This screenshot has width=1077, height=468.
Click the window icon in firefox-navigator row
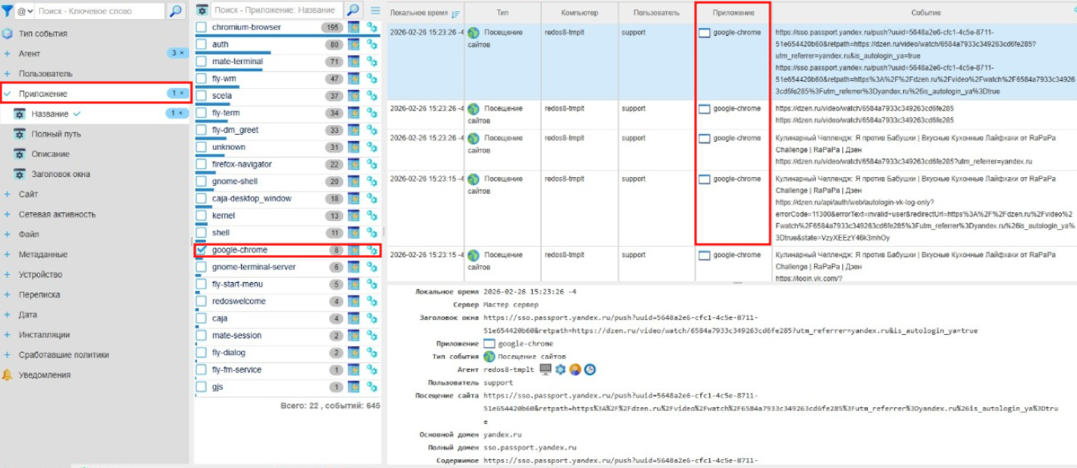coord(353,164)
